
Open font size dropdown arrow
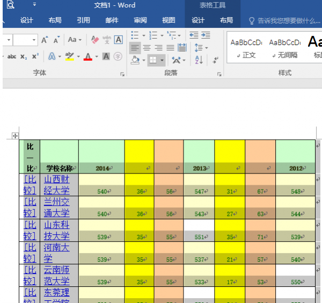point(34,40)
